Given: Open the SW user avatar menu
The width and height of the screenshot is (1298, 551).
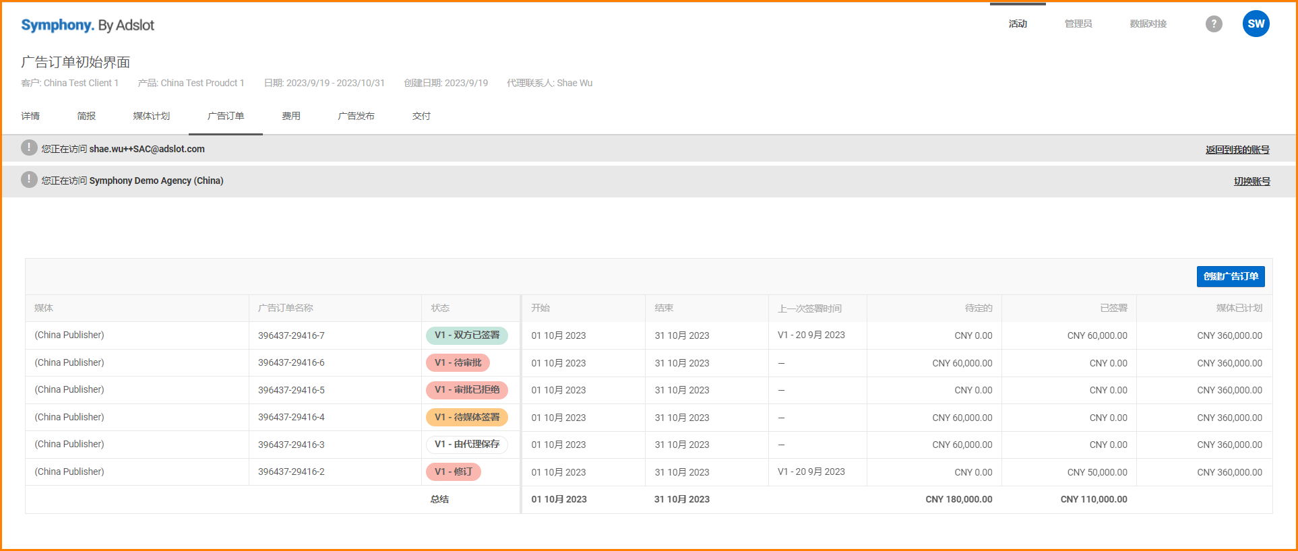Looking at the screenshot, I should coord(1256,24).
